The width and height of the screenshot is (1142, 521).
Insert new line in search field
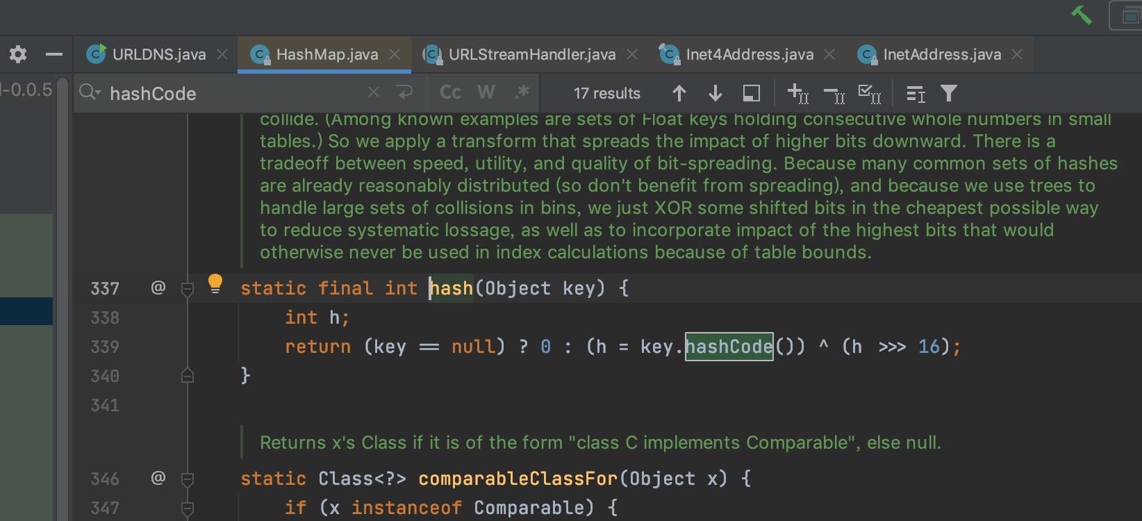pos(404,92)
